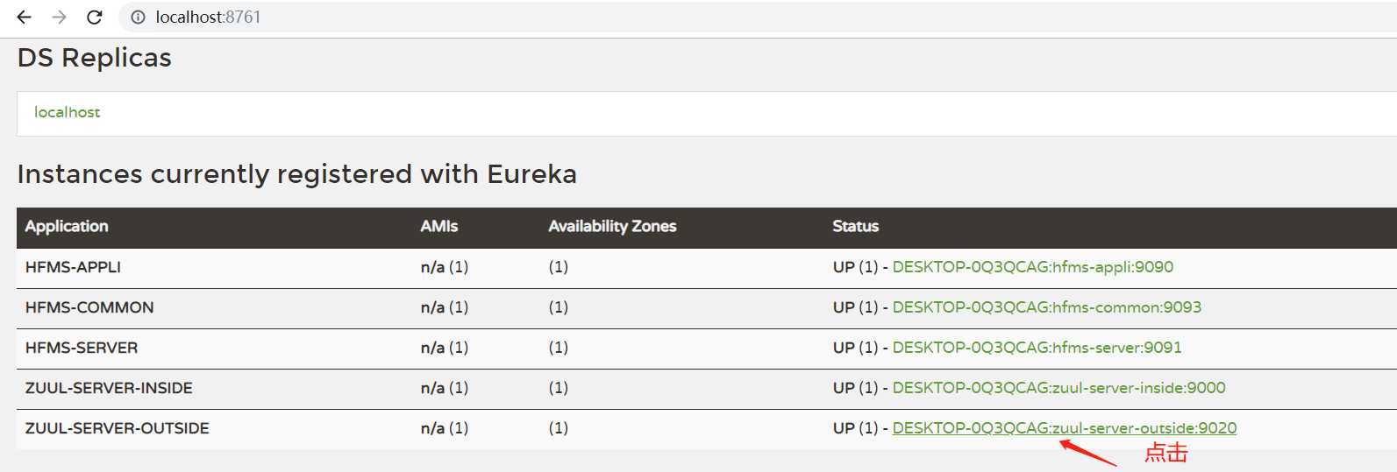Screen dimensions: 1397x472
Task: Open the localhost replica link
Action: [67, 112]
